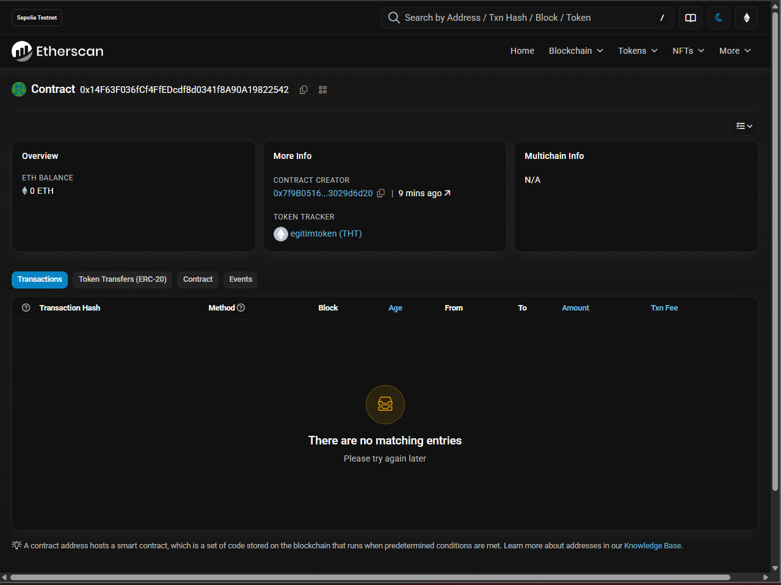Click the '0 ETH' balance value
The width and height of the screenshot is (781, 585).
point(42,191)
